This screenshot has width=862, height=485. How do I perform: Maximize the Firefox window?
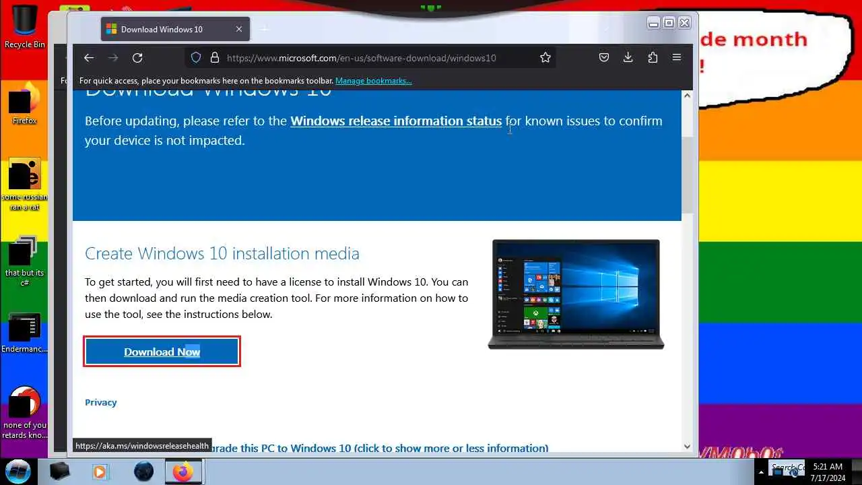click(x=669, y=23)
